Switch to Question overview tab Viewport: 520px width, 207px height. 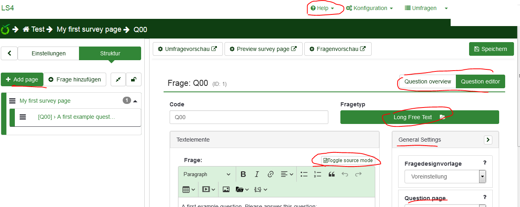(428, 81)
